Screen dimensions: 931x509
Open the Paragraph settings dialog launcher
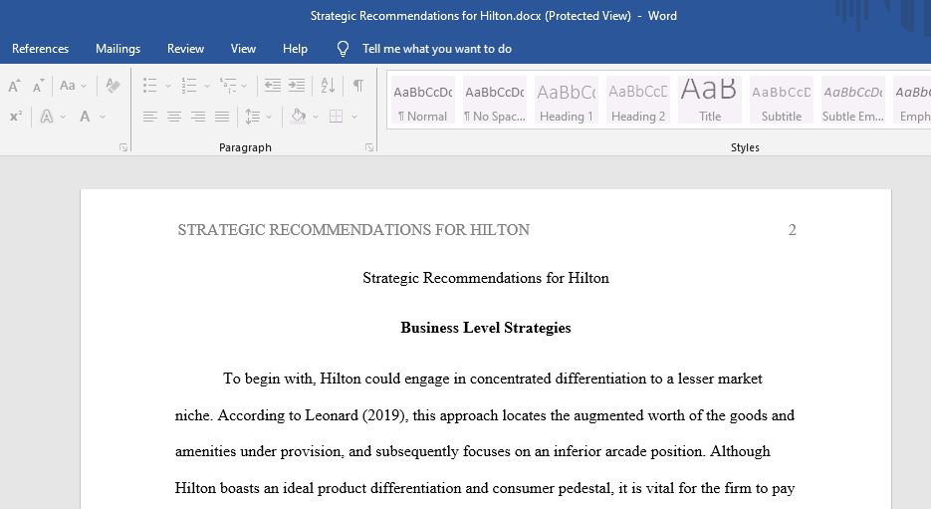point(369,147)
